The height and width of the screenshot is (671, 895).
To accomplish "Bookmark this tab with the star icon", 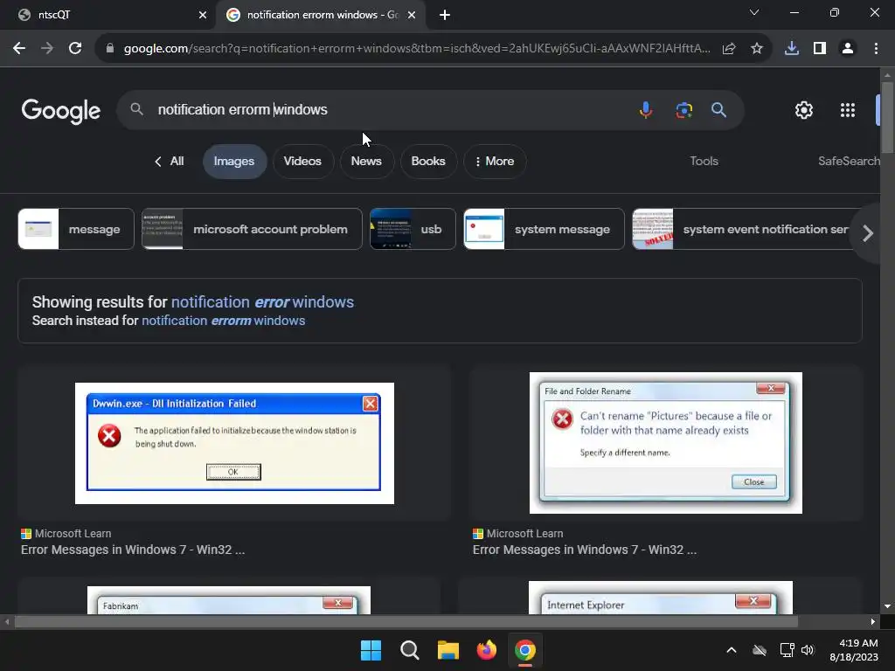I will 757,49.
